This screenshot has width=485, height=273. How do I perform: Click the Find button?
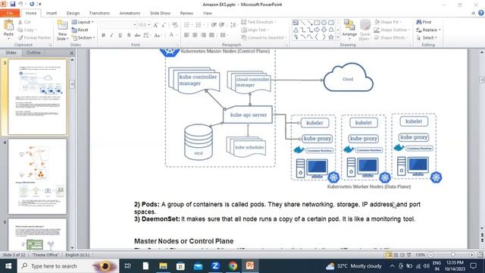(424, 22)
